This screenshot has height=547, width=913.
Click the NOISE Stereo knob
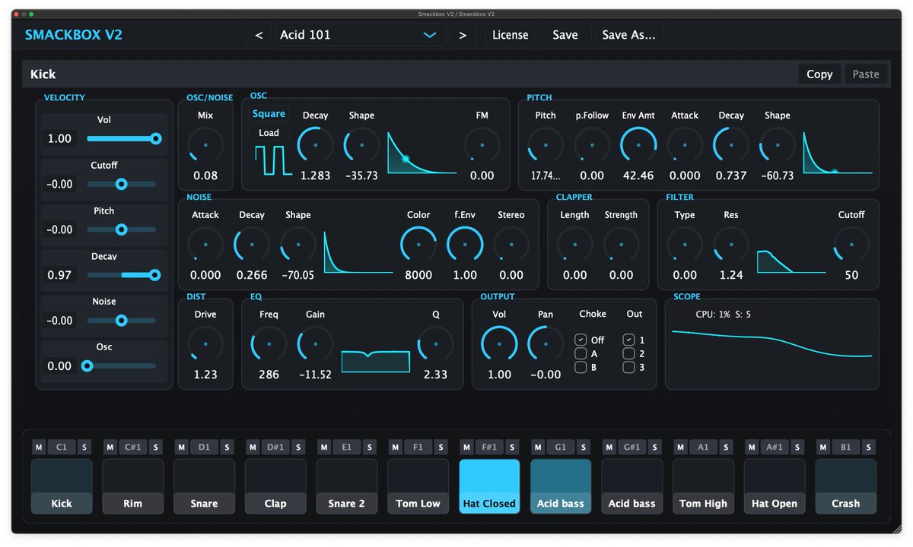tap(511, 244)
